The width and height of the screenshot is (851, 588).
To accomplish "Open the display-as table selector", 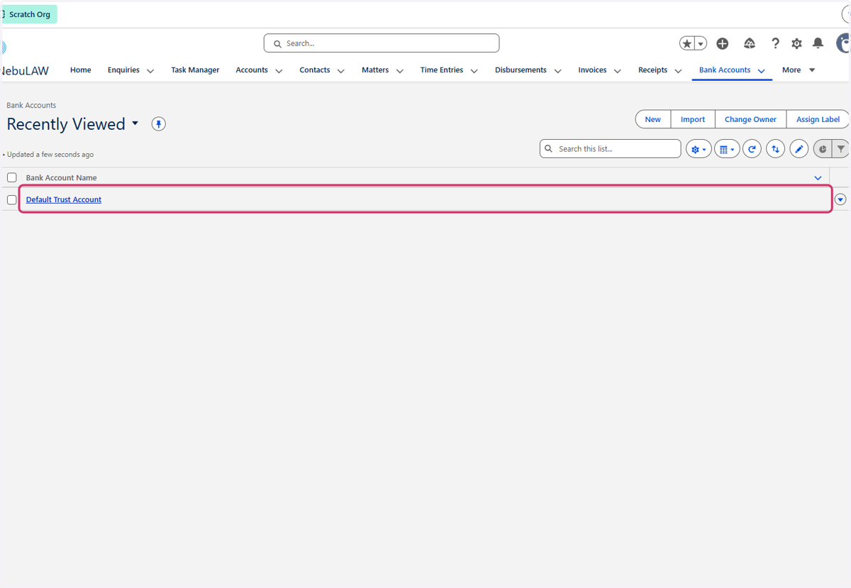I will [727, 149].
